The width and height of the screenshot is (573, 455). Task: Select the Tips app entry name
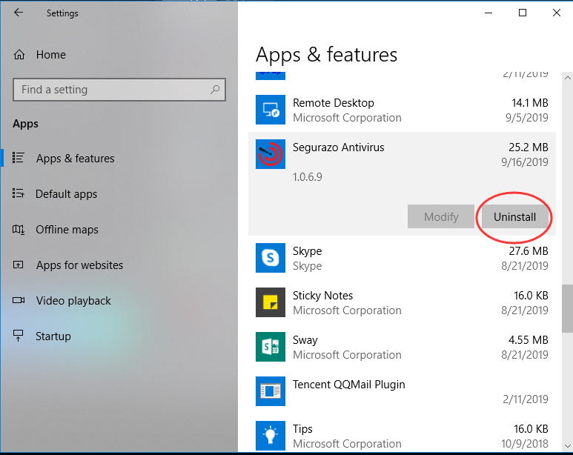(302, 428)
